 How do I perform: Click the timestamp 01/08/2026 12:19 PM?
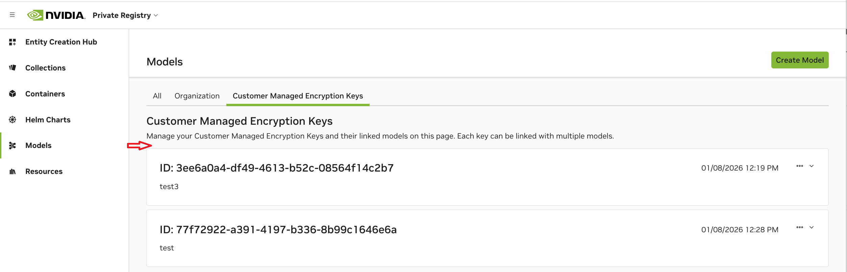(740, 167)
